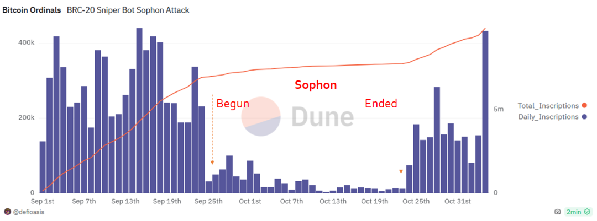Open the Bitcoin Ordinals chart title
This screenshot has width=597, height=221.
[x=32, y=10]
